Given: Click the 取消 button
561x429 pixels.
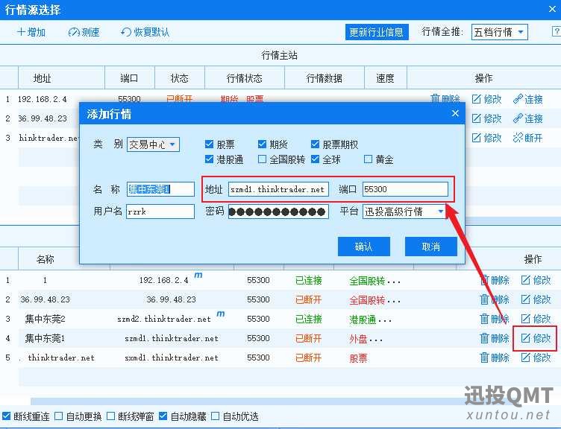Looking at the screenshot, I should click(x=431, y=247).
